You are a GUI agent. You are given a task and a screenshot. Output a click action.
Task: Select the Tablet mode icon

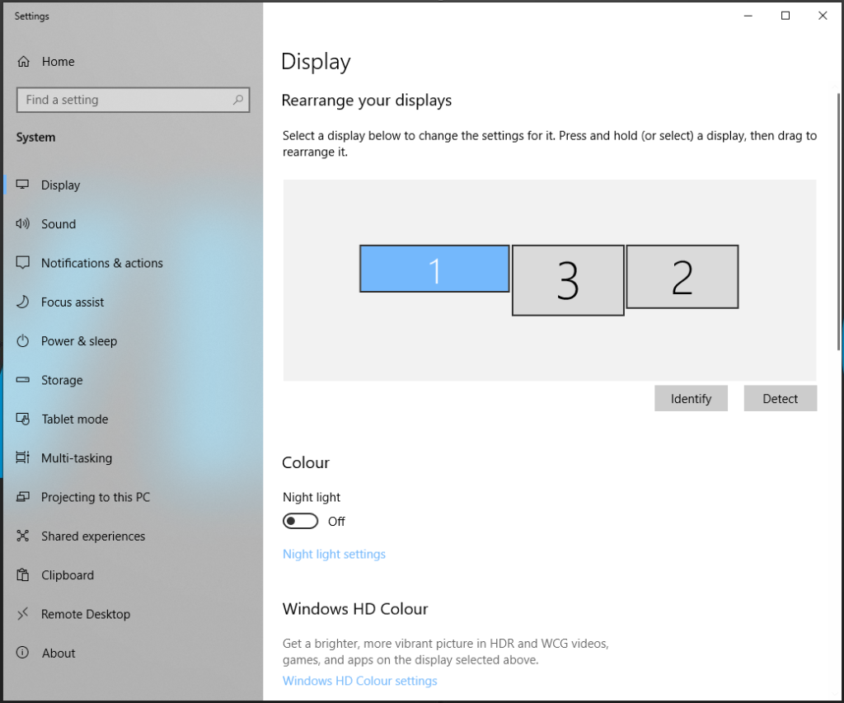pyautogui.click(x=23, y=419)
